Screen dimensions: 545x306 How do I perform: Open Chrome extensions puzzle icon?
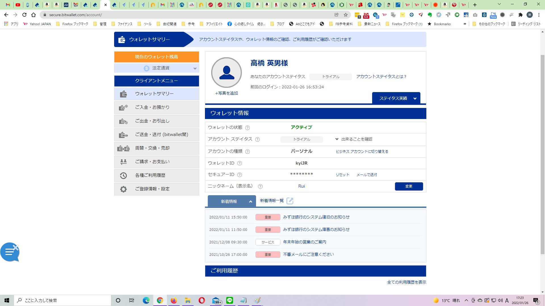point(520,15)
